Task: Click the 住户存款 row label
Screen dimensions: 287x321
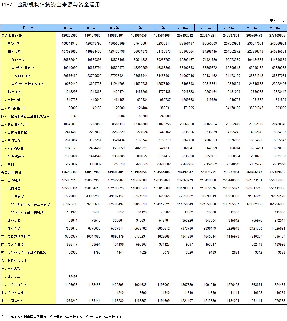Action: click(x=18, y=60)
